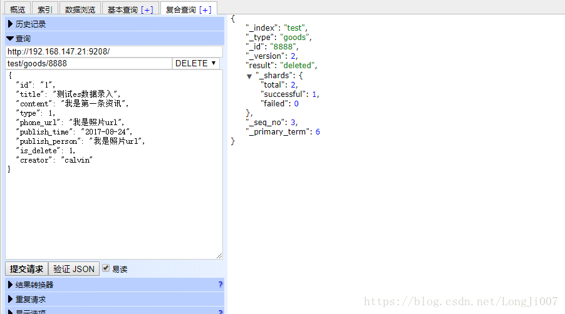The width and height of the screenshot is (565, 314).
Task: Click the textarea resize handle
Action: 219,256
